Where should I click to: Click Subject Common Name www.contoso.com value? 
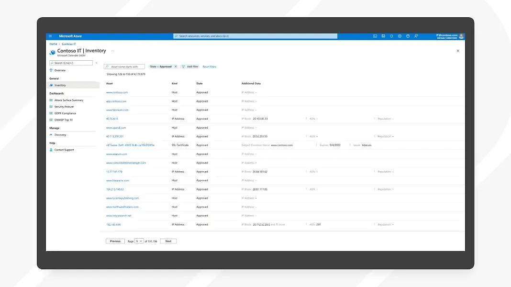point(281,145)
